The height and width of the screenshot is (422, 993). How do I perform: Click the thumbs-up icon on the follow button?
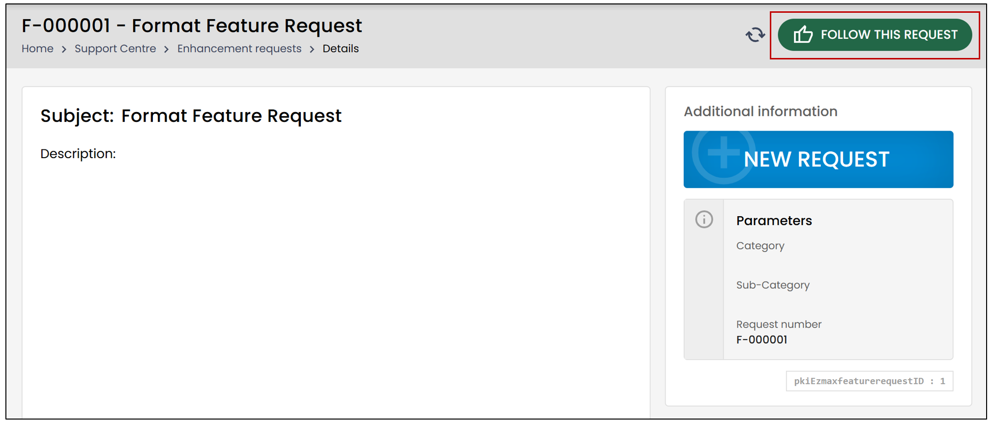[803, 34]
